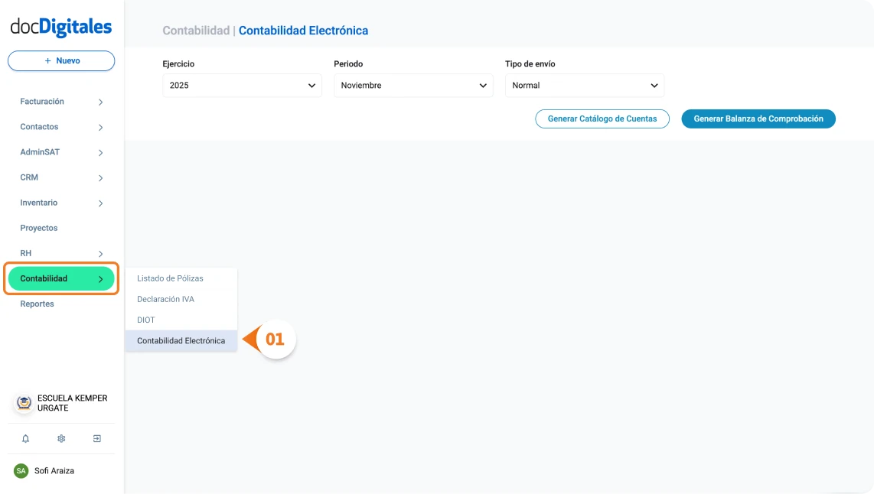Viewport: 874px width, 494px height.
Task: Collapse the Contabilidad submenu chevron
Action: (100, 278)
